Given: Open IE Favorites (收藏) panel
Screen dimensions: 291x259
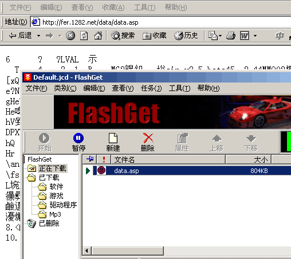Looking at the screenshot, I should click(155, 36).
